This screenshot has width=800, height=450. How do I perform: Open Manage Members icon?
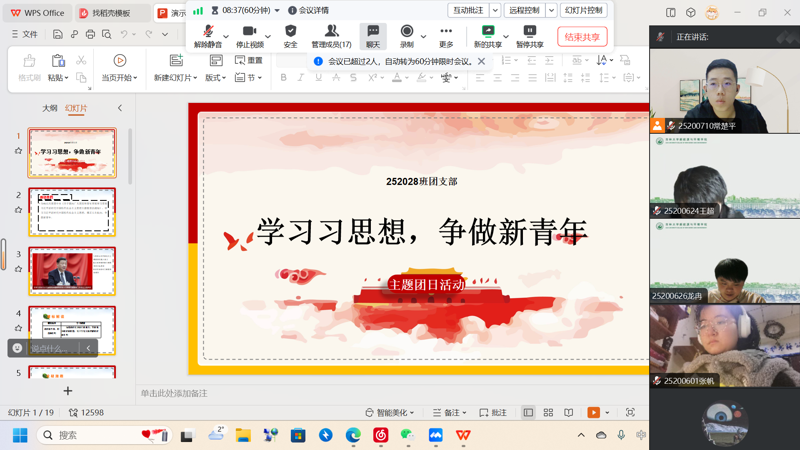(331, 32)
